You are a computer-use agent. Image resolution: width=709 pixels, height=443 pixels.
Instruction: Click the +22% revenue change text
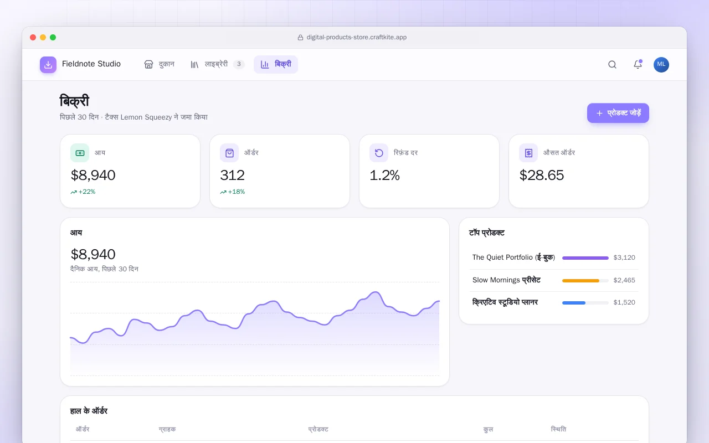(x=87, y=192)
